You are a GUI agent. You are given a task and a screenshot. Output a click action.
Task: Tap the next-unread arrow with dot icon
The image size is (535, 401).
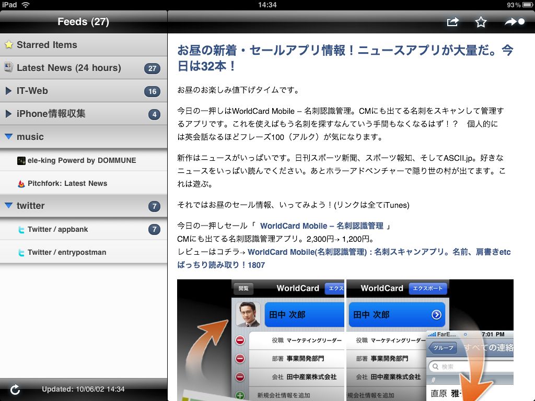(x=515, y=22)
